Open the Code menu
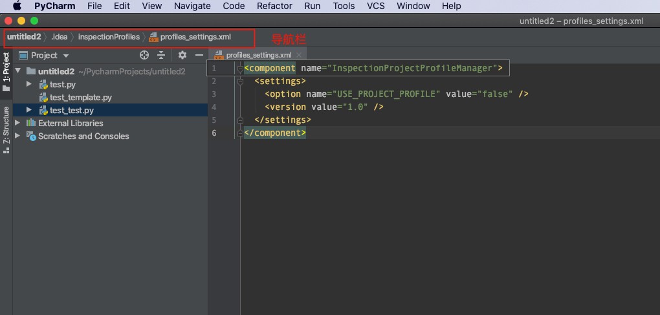The height and width of the screenshot is (315, 660). pos(234,6)
